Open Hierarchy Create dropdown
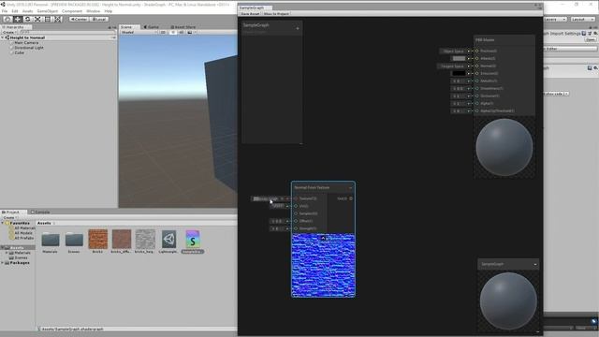This screenshot has height=337, width=599. (8, 33)
